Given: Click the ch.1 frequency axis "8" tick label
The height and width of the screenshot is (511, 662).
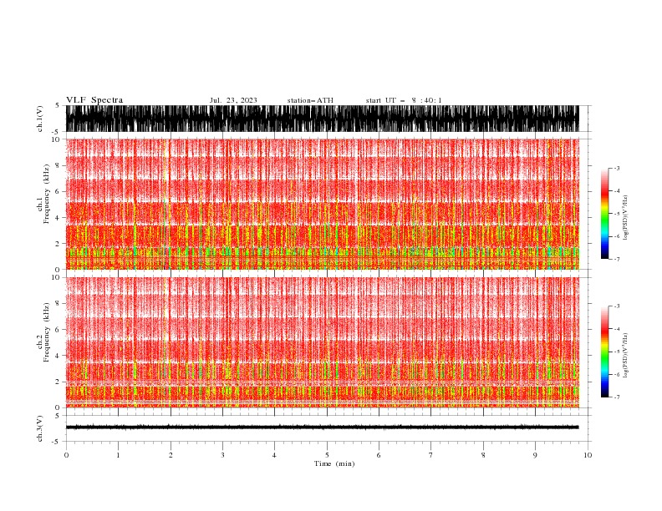Looking at the screenshot, I should pyautogui.click(x=58, y=165).
